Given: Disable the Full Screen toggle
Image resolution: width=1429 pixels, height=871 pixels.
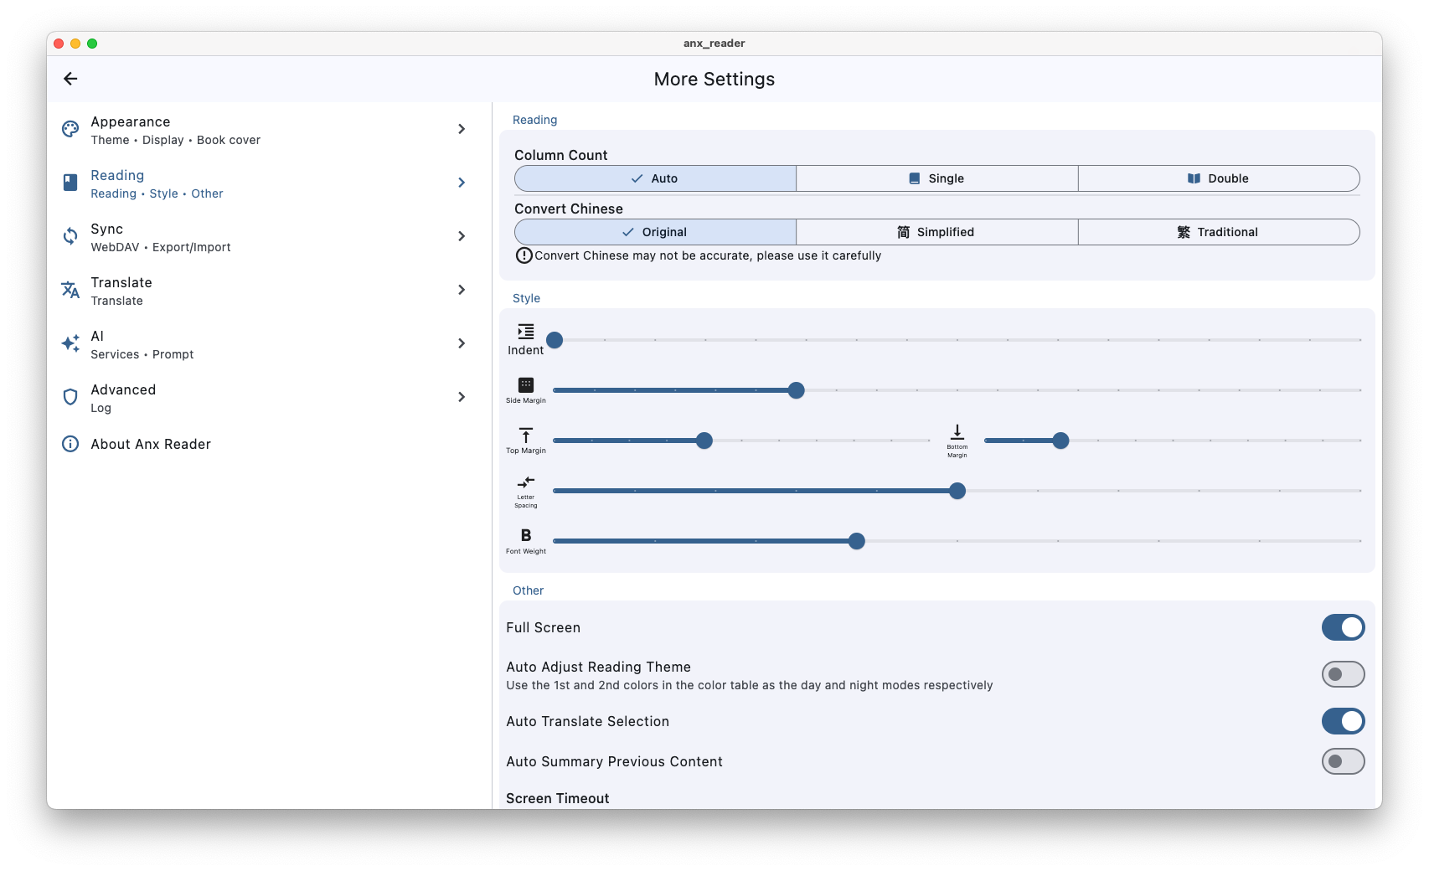Looking at the screenshot, I should [1343, 627].
